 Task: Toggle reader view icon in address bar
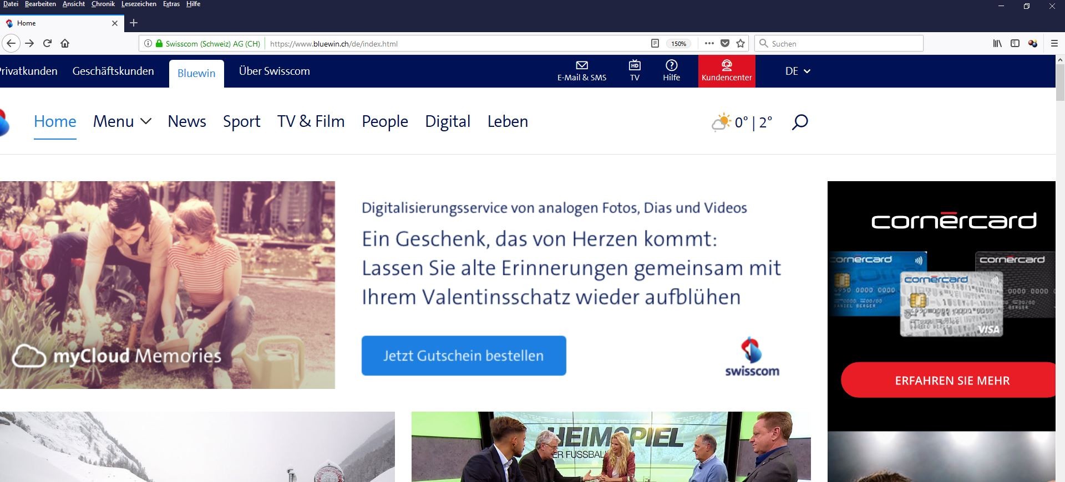tap(655, 43)
